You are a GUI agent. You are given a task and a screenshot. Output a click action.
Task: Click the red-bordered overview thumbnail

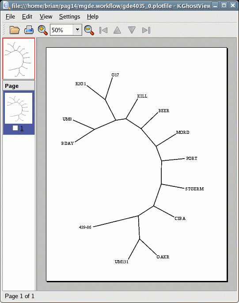pos(19,59)
